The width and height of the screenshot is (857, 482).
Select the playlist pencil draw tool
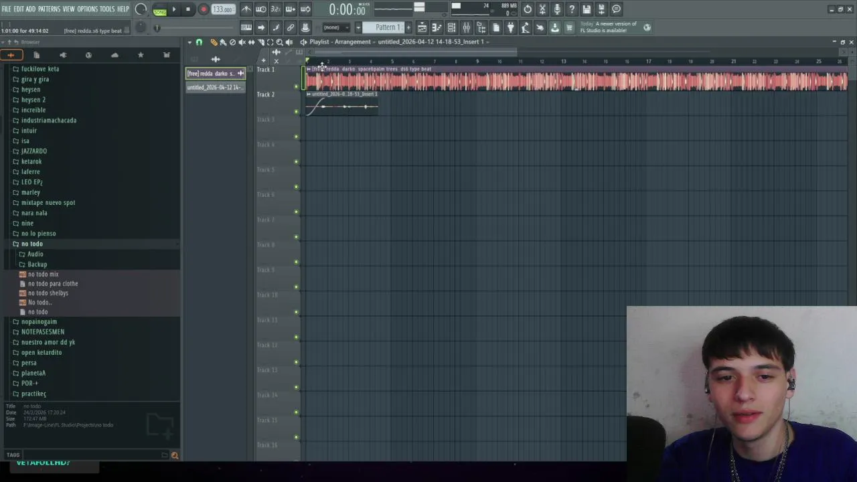click(214, 42)
